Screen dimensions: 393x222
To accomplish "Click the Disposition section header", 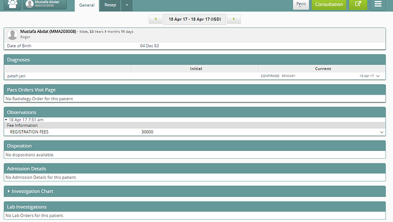I will (195, 146).
